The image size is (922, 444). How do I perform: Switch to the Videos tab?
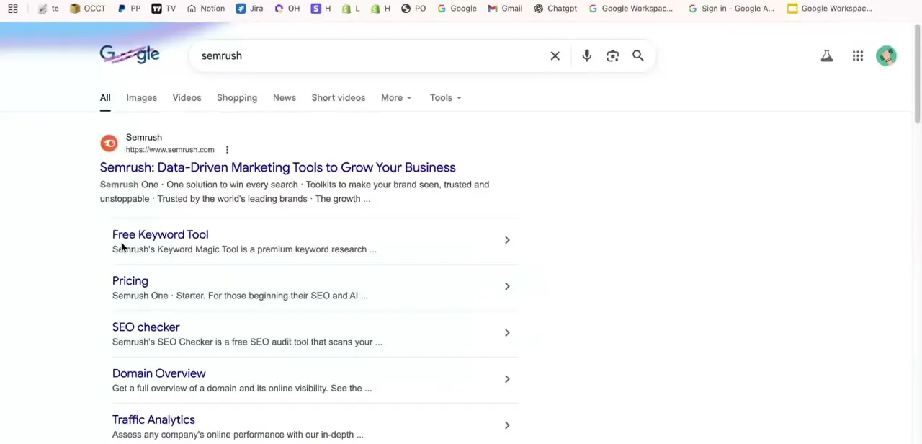[187, 97]
